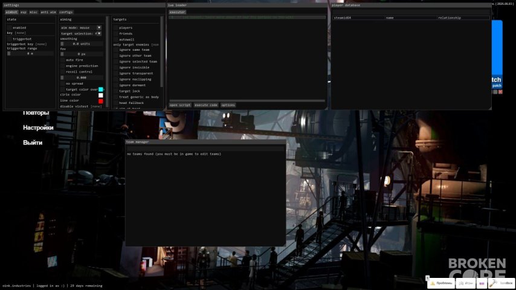
Task: Open the red line color swatch
Action: point(101,101)
